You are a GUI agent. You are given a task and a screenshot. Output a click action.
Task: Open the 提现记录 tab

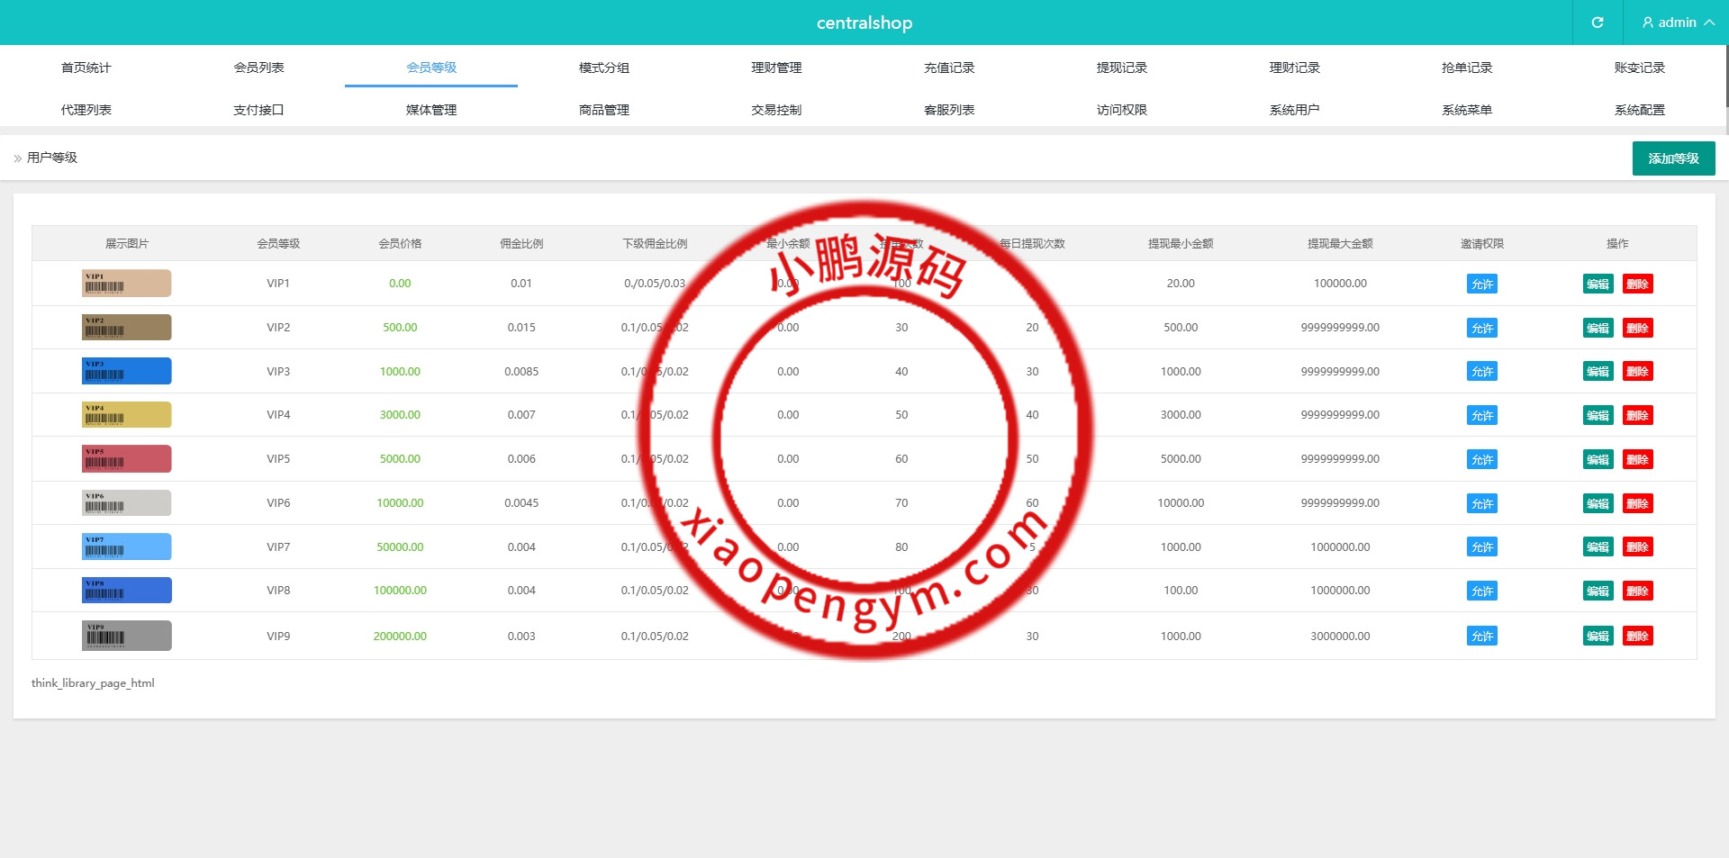1121,68
